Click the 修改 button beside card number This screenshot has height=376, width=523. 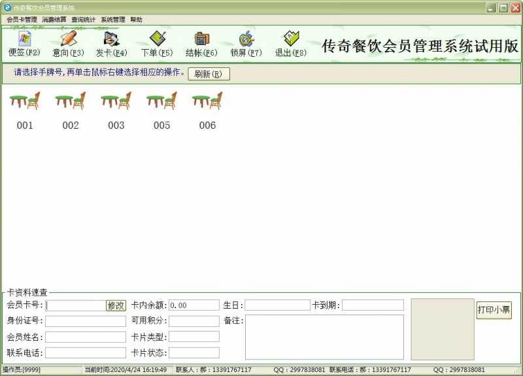(x=116, y=305)
